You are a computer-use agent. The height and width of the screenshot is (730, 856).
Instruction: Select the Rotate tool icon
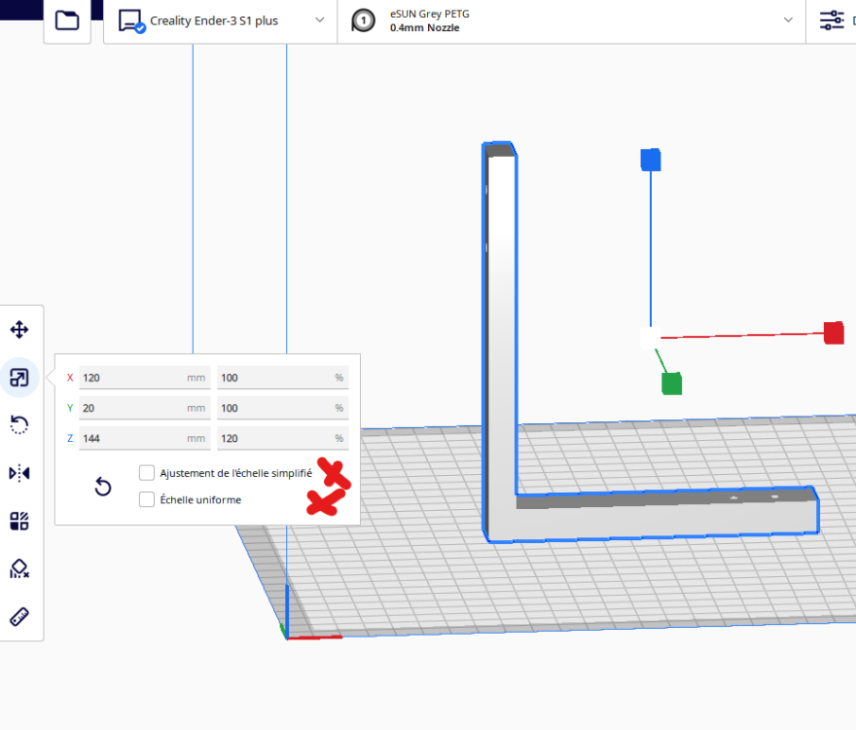point(19,424)
